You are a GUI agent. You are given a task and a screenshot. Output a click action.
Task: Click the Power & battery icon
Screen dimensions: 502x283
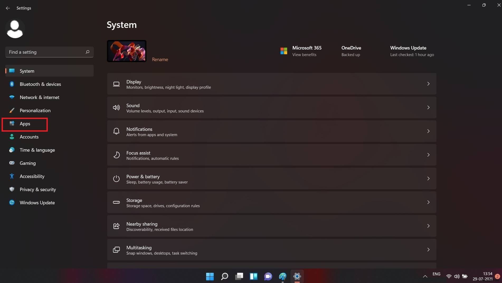(x=116, y=178)
